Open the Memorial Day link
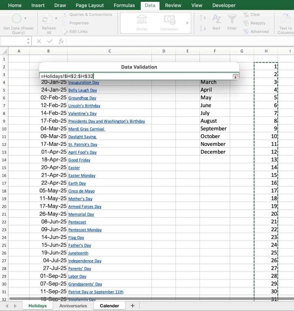The width and height of the screenshot is (294, 311). point(81,214)
